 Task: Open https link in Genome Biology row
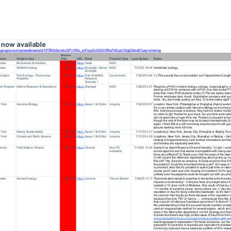(80, 105)
